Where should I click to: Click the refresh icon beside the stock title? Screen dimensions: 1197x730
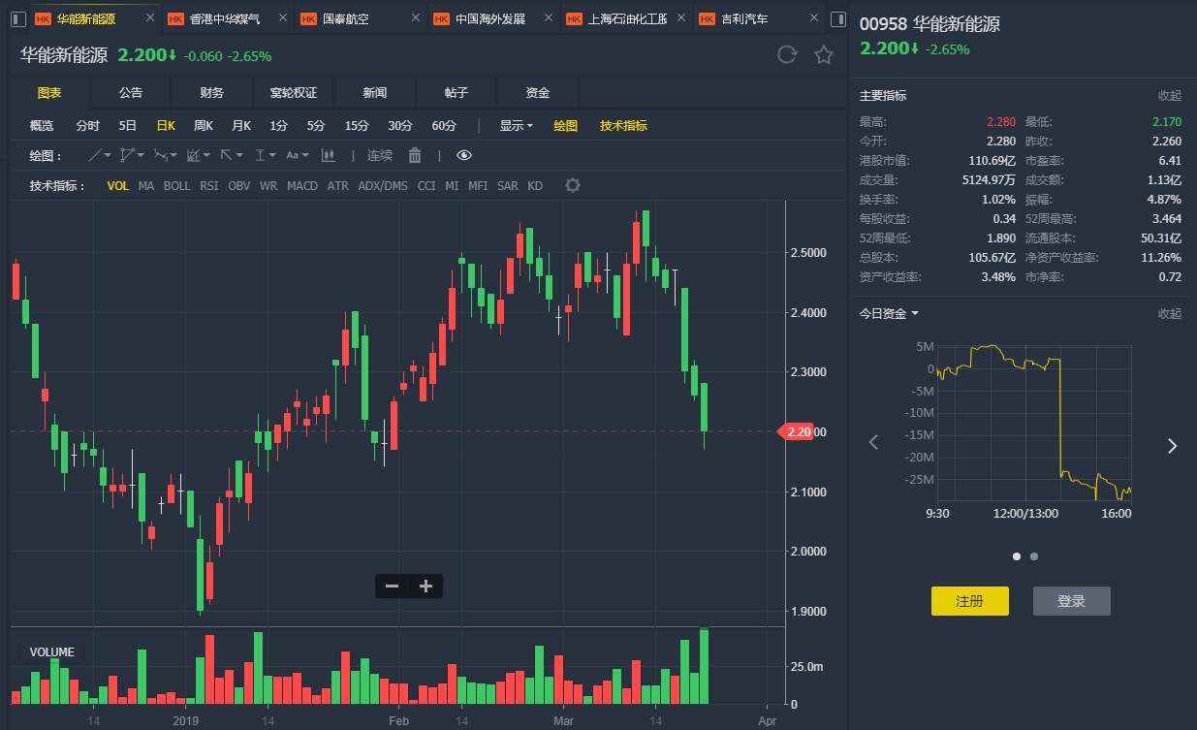[787, 55]
